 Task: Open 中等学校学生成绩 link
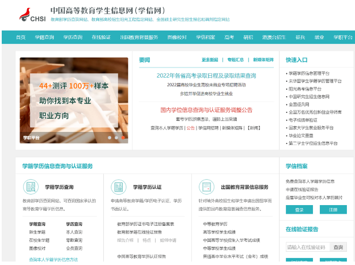point(219,248)
